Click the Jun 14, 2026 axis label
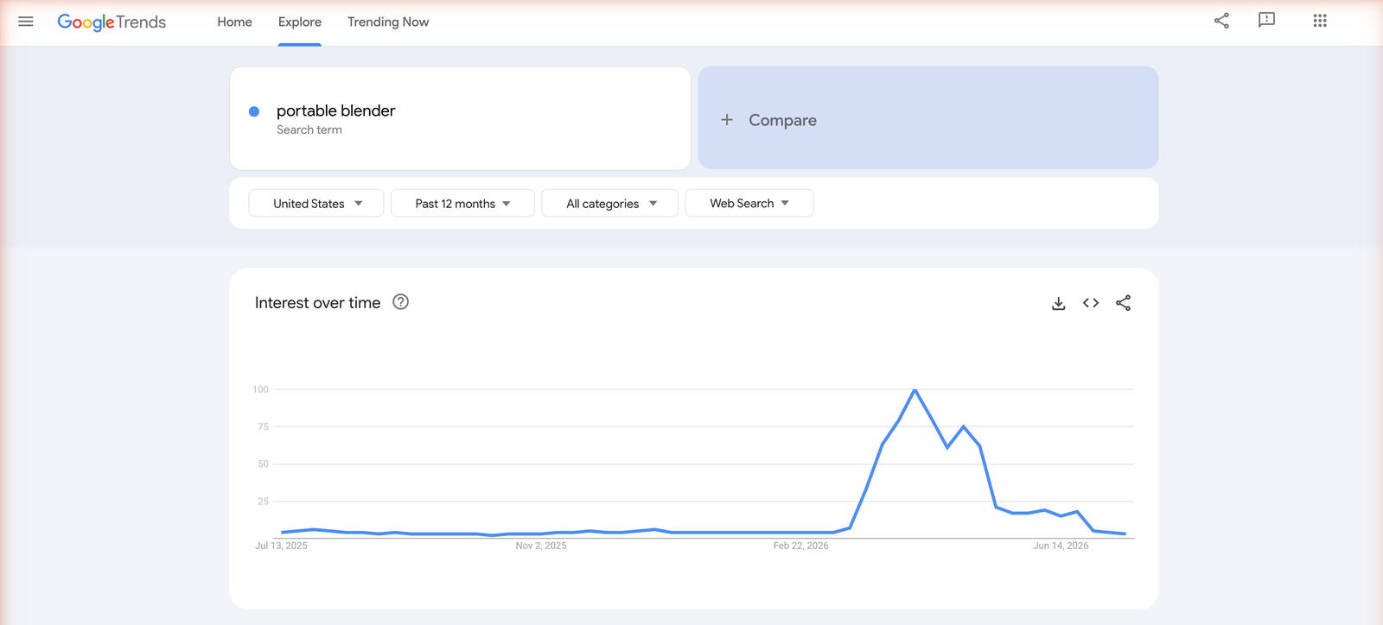Screen dimensions: 1383x625 (1061, 546)
